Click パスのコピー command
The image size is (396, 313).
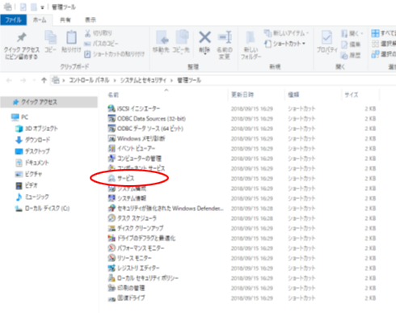pos(101,44)
